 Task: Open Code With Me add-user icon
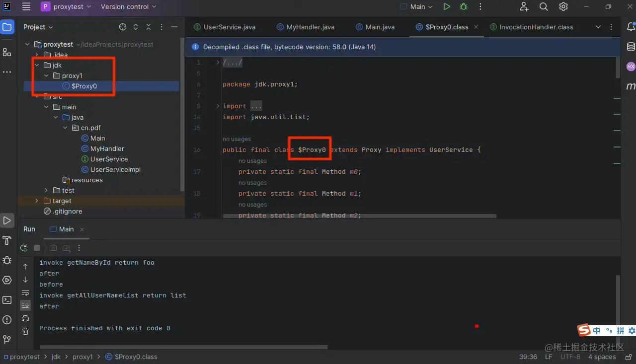coord(524,6)
